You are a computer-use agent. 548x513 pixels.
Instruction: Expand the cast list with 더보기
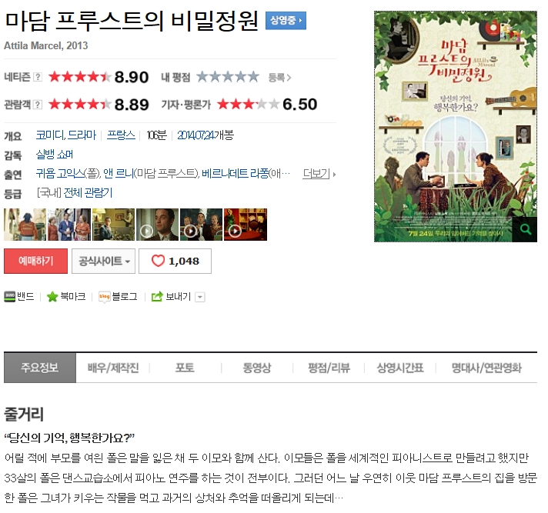[319, 173]
